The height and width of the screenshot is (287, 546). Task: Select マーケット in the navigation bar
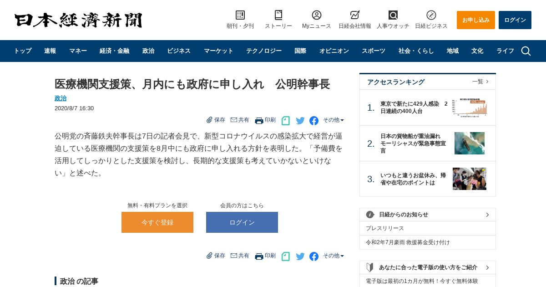[218, 51]
